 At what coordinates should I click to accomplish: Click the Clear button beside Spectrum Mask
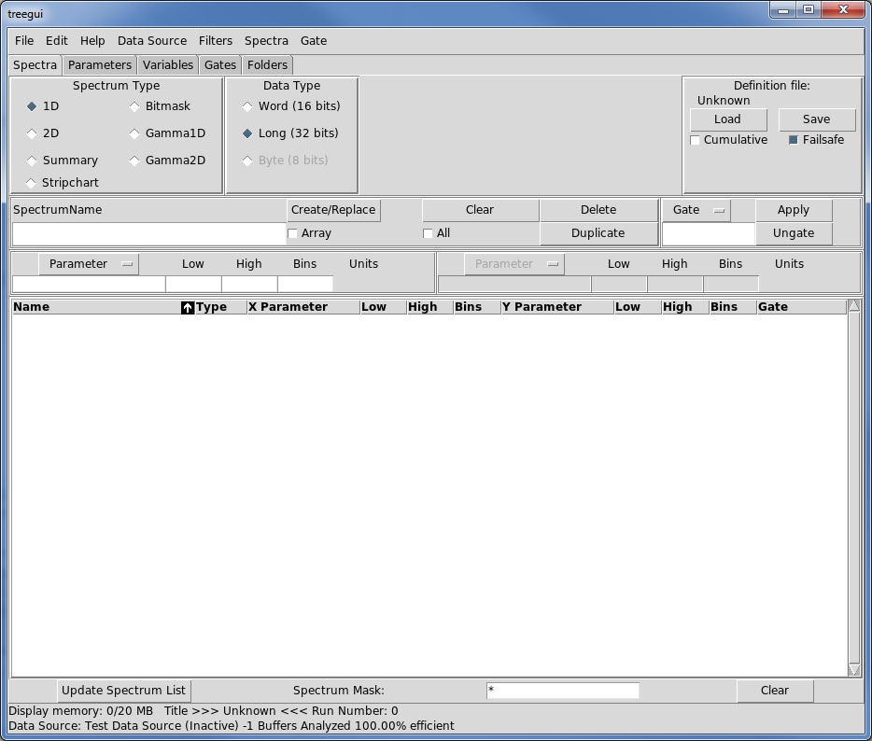[775, 691]
